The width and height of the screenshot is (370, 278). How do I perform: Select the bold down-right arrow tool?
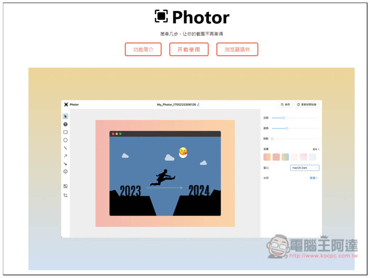tap(65, 164)
